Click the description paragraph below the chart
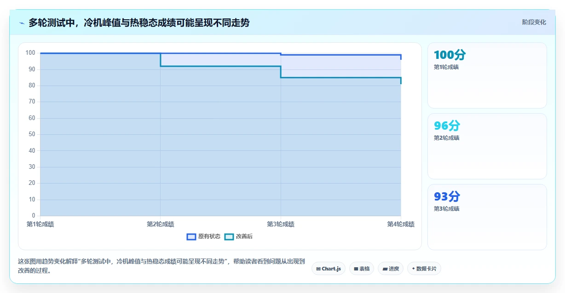Screen dimensions: 565x293 click(161, 266)
